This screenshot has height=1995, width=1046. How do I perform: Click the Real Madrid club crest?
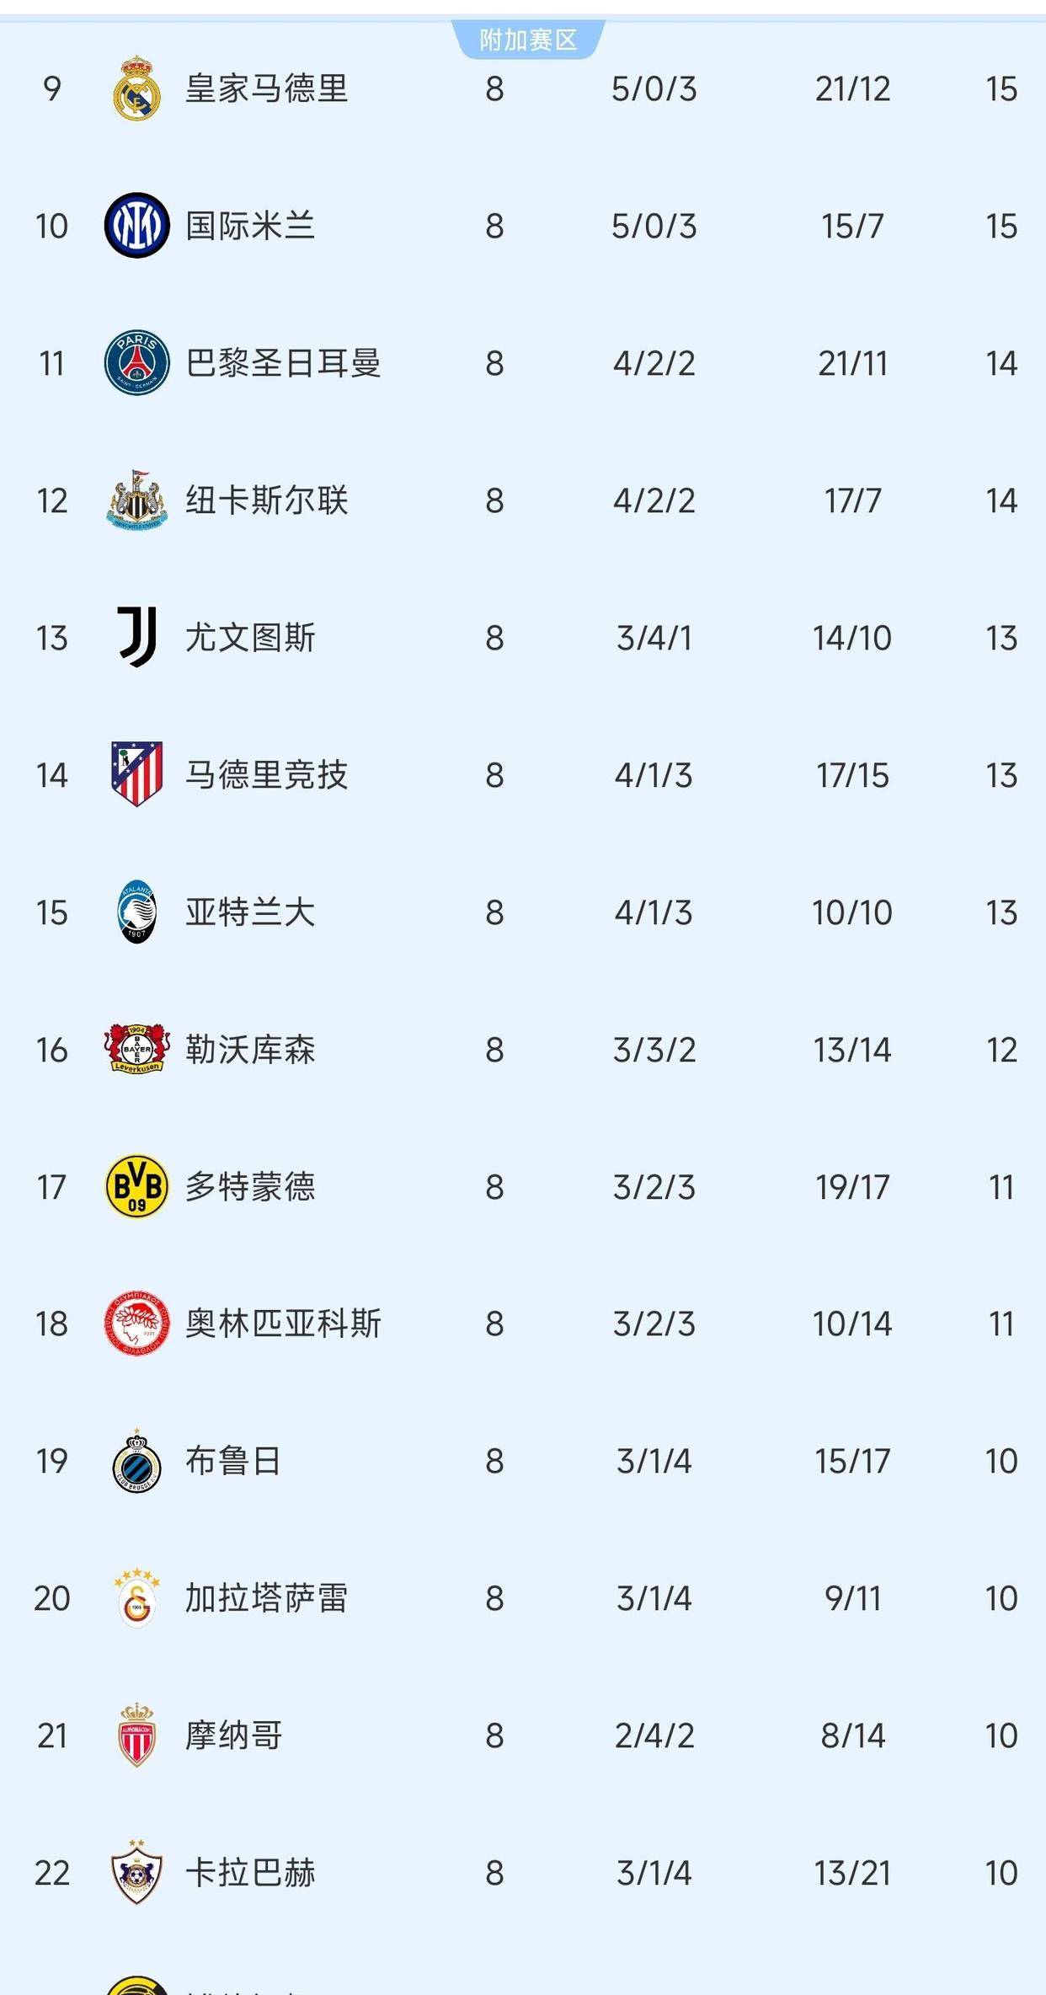pyautogui.click(x=137, y=88)
